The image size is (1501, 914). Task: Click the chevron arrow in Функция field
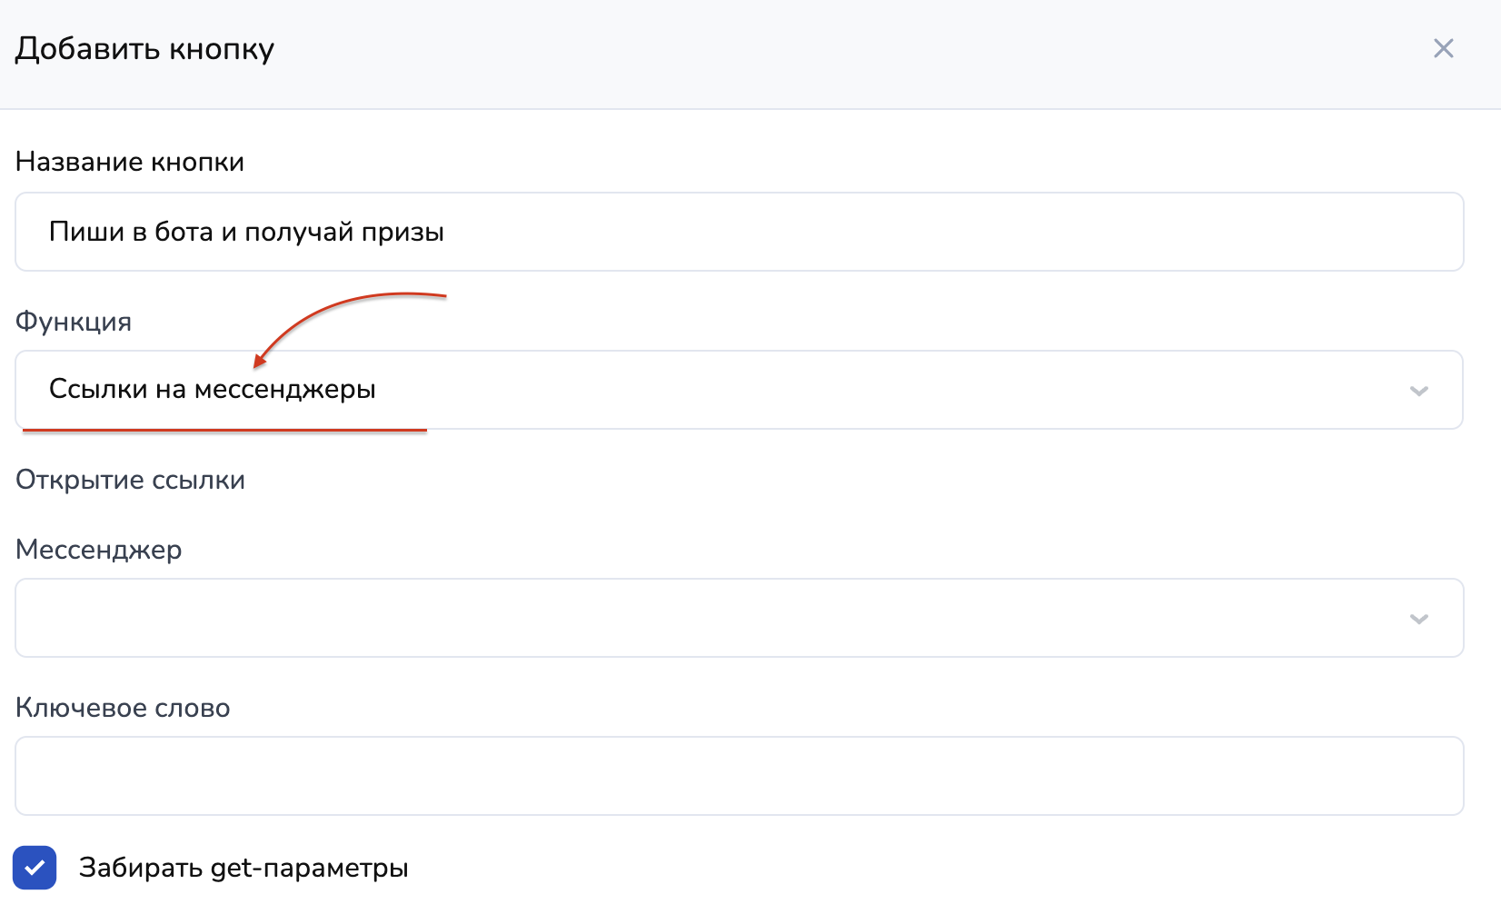coord(1418,391)
